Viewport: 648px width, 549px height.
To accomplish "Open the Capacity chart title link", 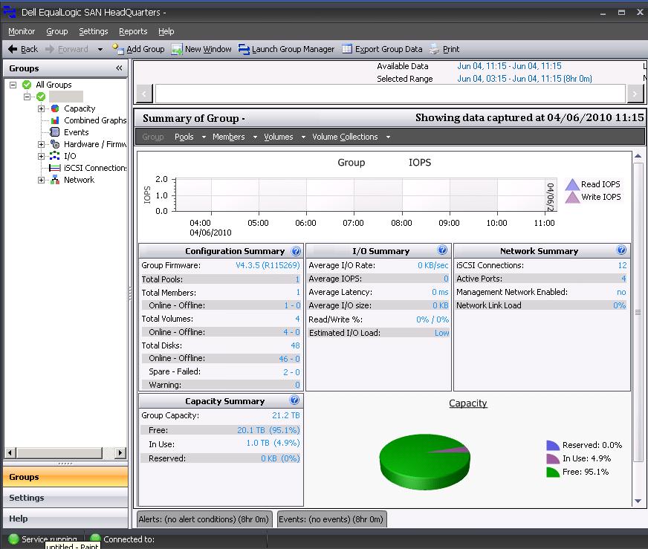I will click(468, 403).
